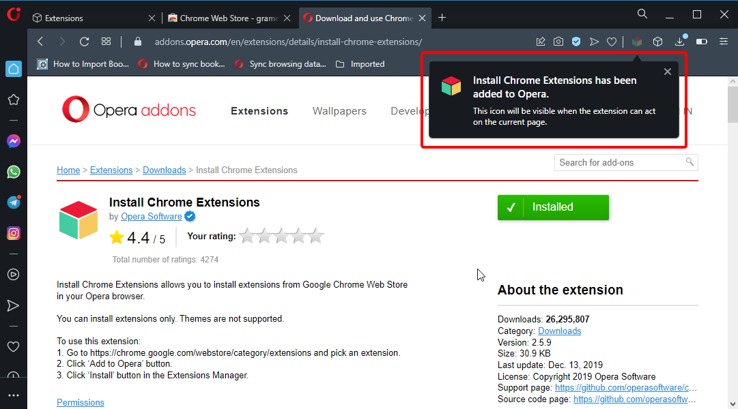Viewport: 738px width, 409px height.
Task: Open Messenger in the sidebar
Action: 14,141
